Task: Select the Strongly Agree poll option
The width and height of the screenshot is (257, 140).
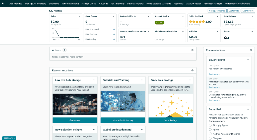Action: pos(210,125)
